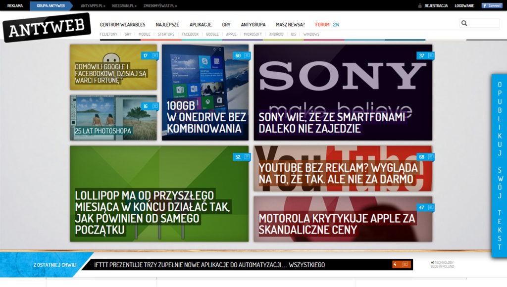Screen dimensions: 507x287
Task: Select Antygrupa in main navigation
Action: coord(253,25)
